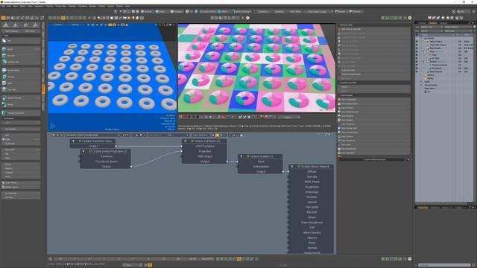Click orange mode icon at far left toolbar
This screenshot has width=477, height=268.
pos(3,18)
